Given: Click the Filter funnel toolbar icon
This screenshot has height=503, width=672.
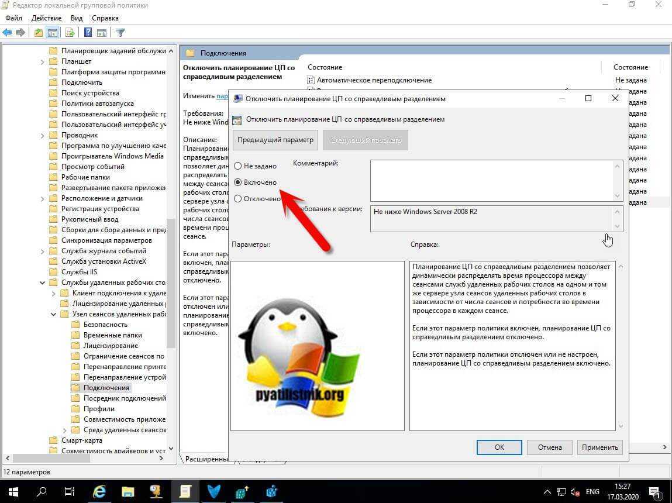Looking at the screenshot, I should point(120,33).
